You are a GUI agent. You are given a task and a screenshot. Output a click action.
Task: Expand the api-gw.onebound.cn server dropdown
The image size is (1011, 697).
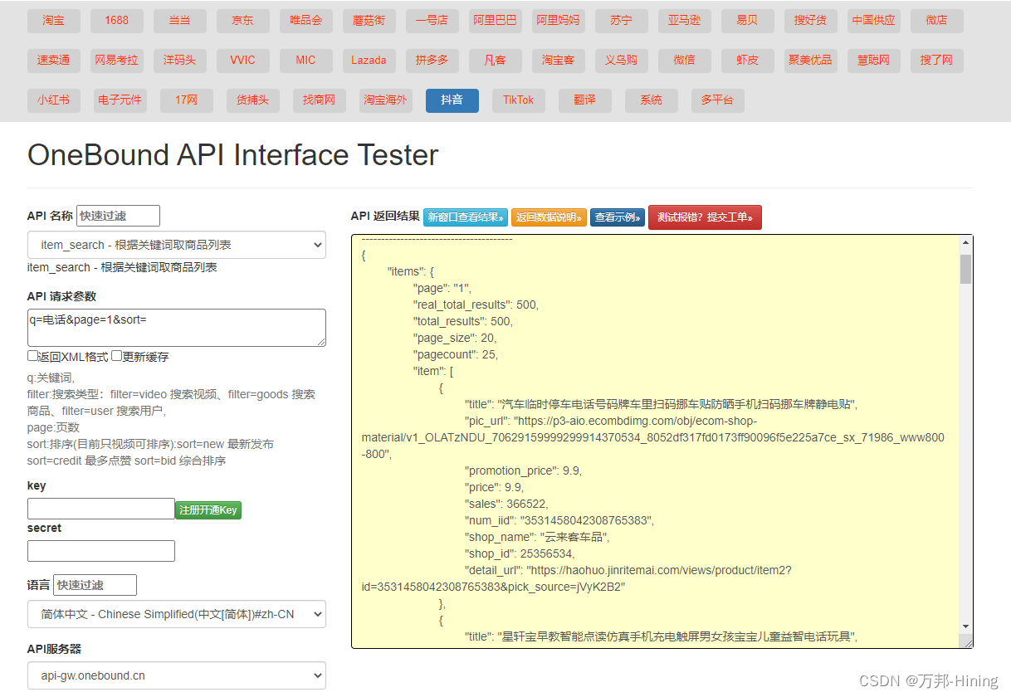[177, 675]
